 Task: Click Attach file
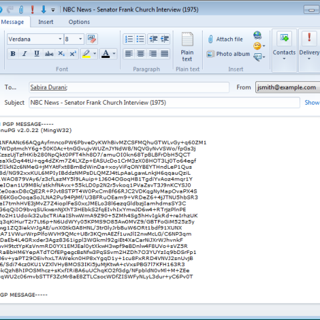(x=225, y=39)
